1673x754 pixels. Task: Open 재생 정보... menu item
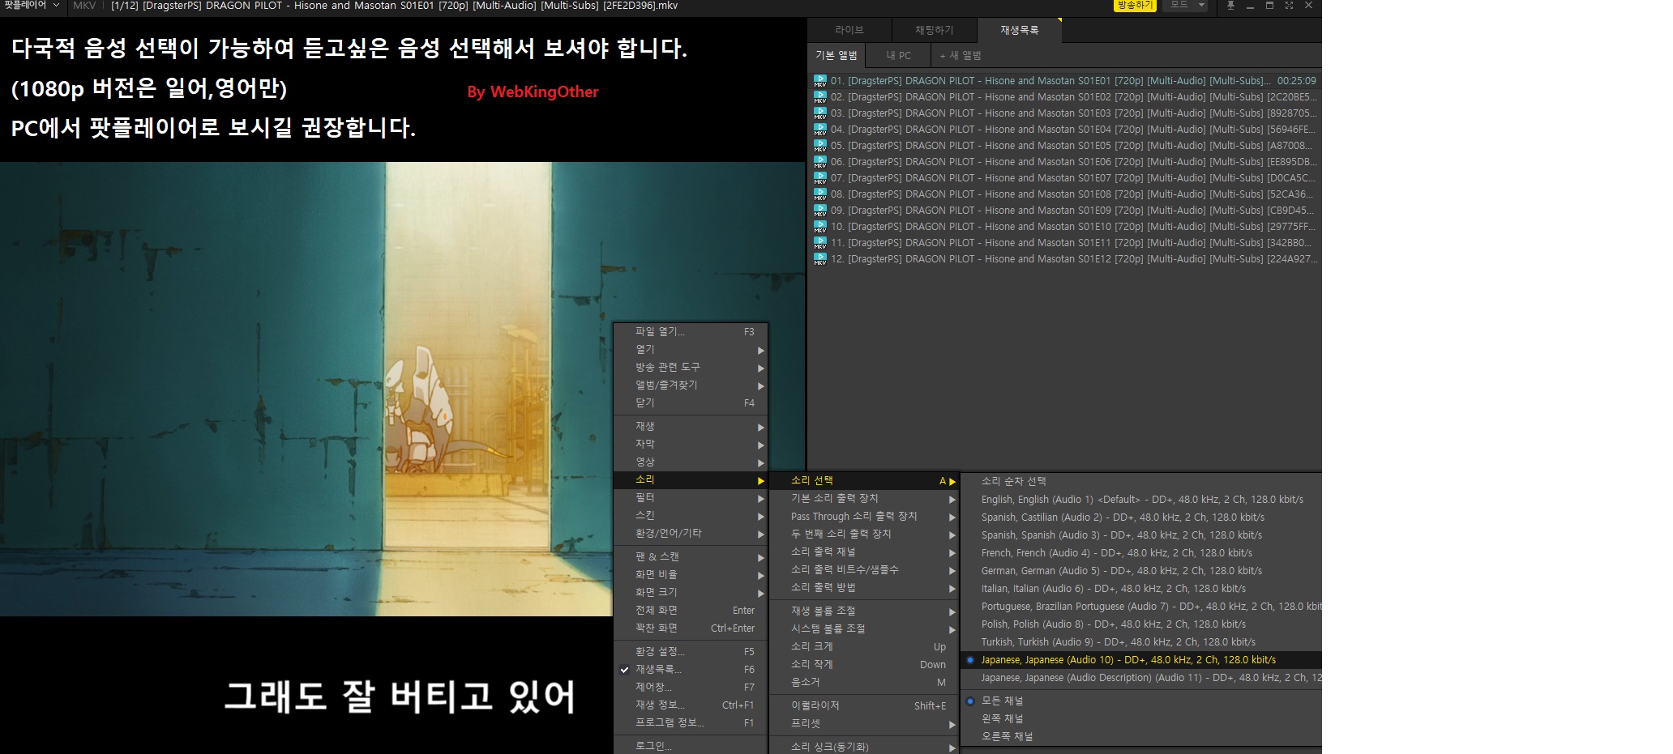tap(691, 705)
